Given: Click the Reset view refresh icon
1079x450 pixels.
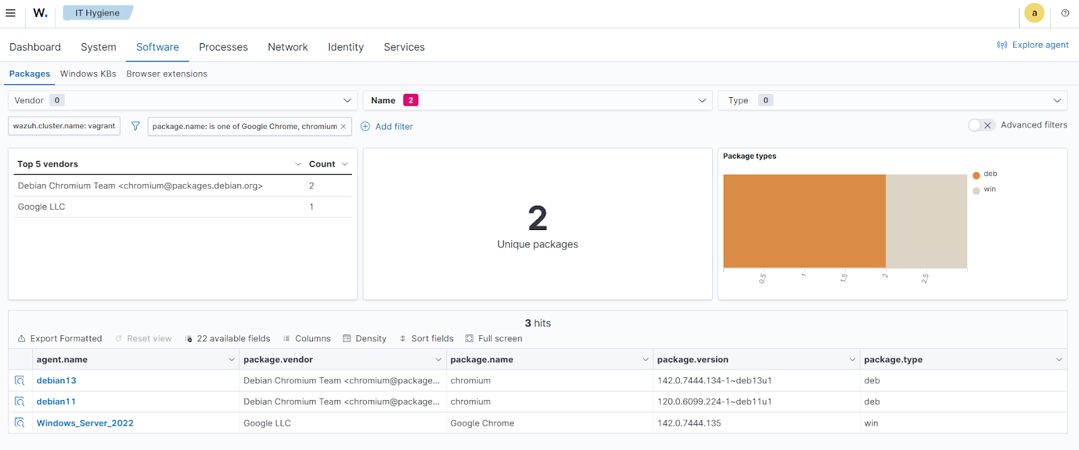Looking at the screenshot, I should click(x=119, y=339).
